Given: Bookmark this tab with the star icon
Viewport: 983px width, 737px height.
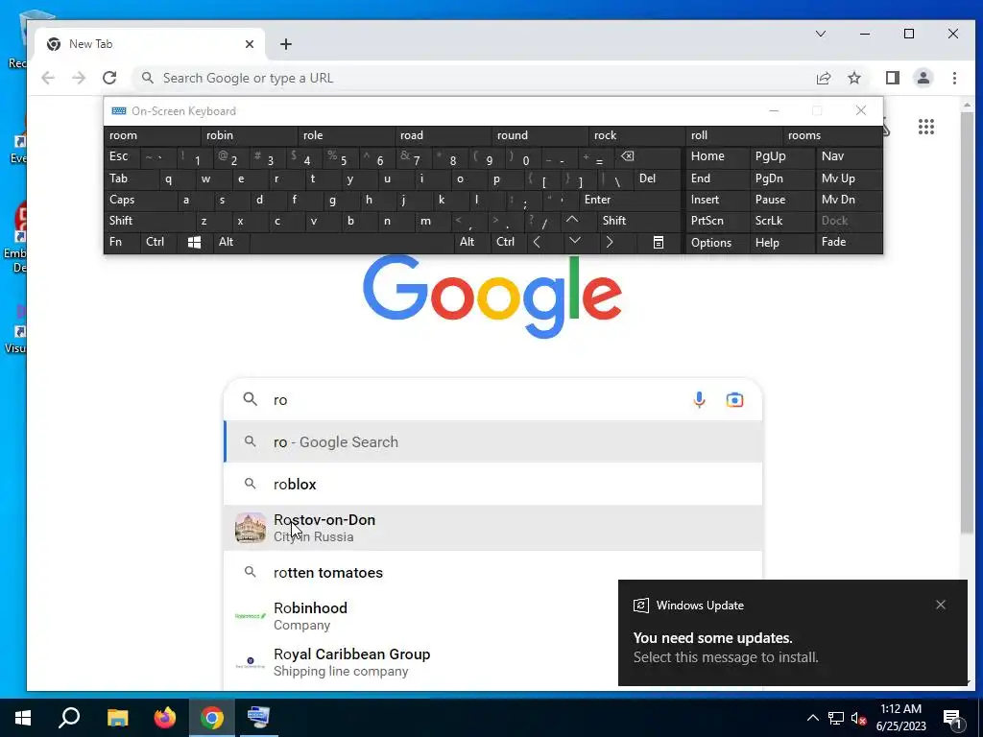Looking at the screenshot, I should (x=853, y=78).
